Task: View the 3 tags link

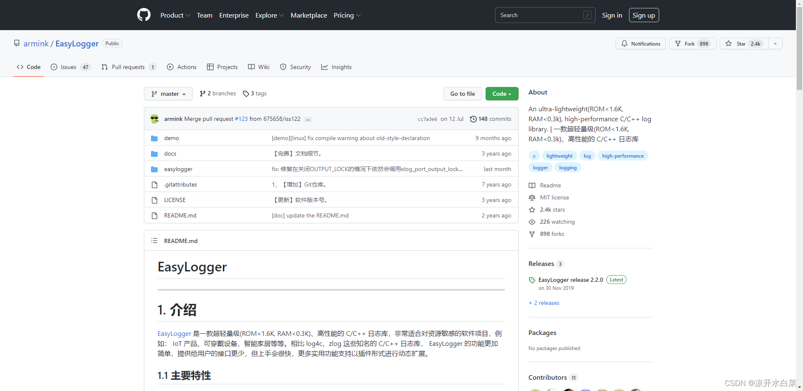Action: click(x=255, y=93)
